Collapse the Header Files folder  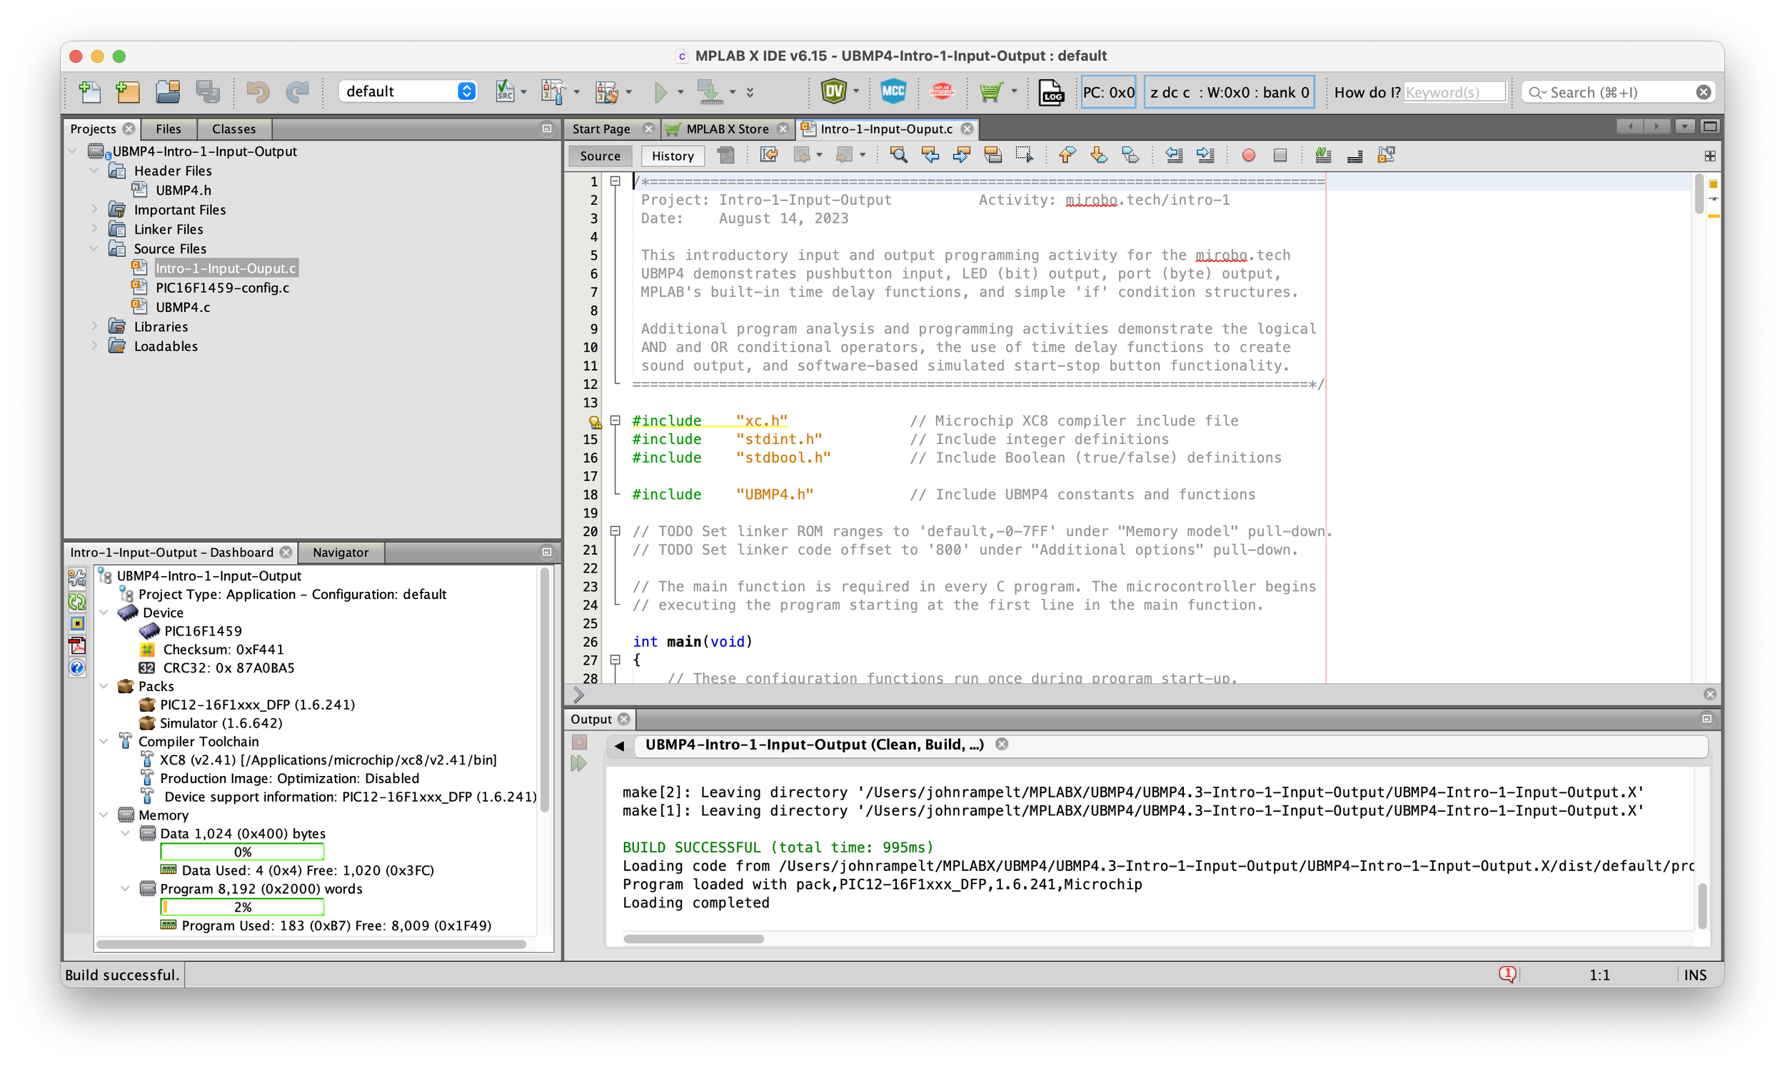[94, 171]
